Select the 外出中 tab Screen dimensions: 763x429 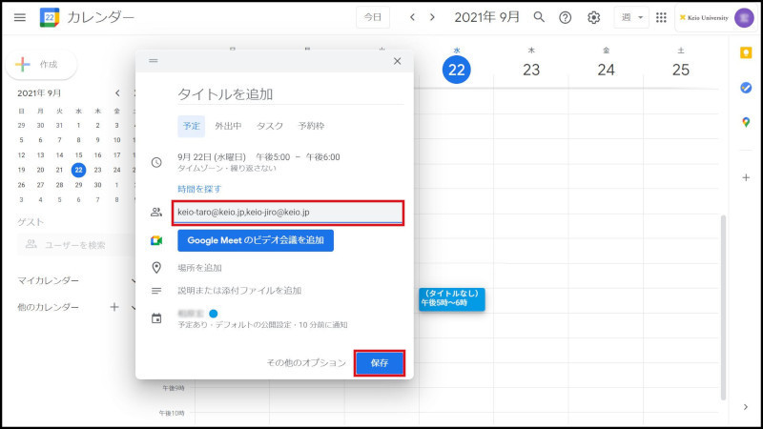[x=228, y=125]
